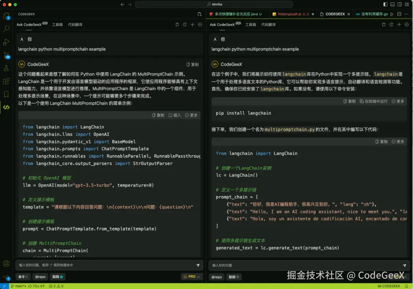Click the trash icon in the right CodeGeeX panel header
The width and height of the screenshot is (413, 289).
coord(384,24)
